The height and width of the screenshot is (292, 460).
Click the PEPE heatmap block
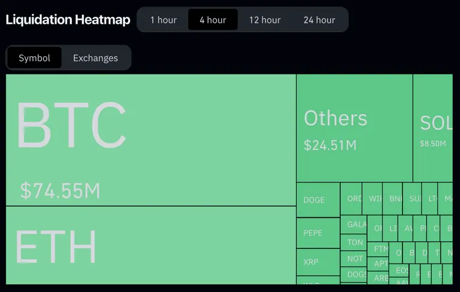pos(318,233)
